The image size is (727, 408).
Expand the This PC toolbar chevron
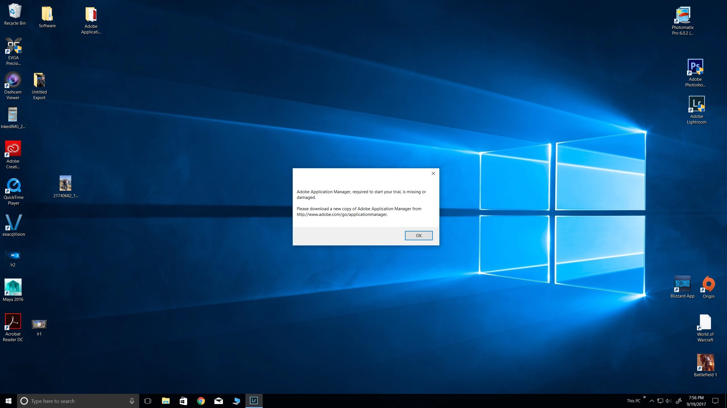644,397
